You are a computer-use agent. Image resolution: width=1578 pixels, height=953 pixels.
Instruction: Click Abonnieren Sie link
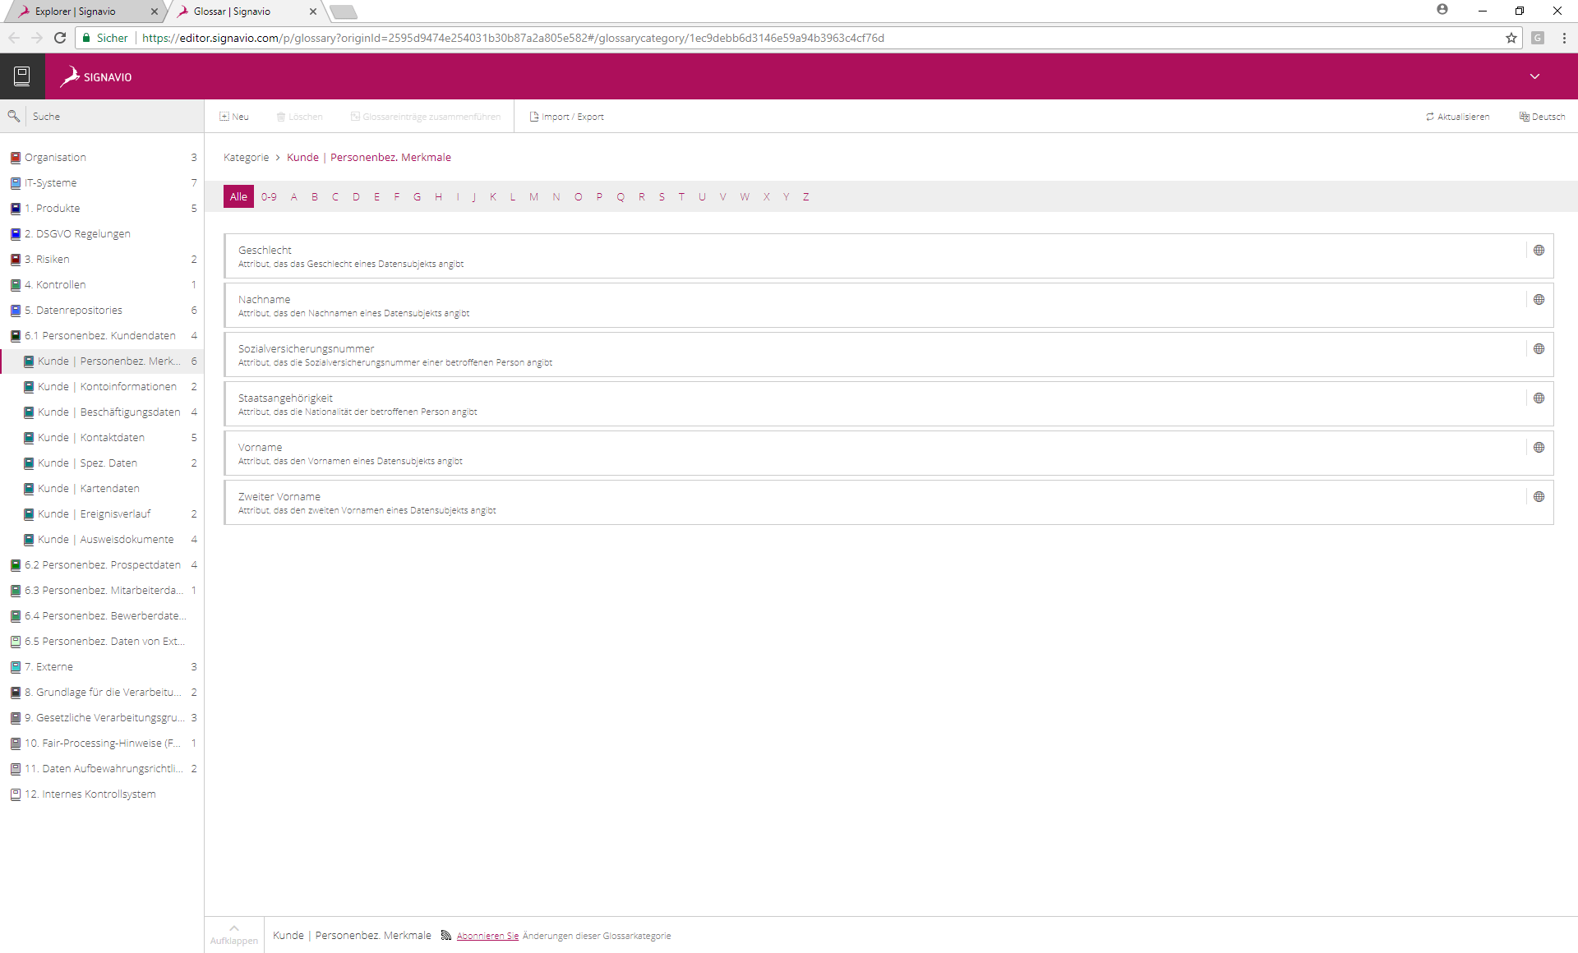[x=487, y=936]
